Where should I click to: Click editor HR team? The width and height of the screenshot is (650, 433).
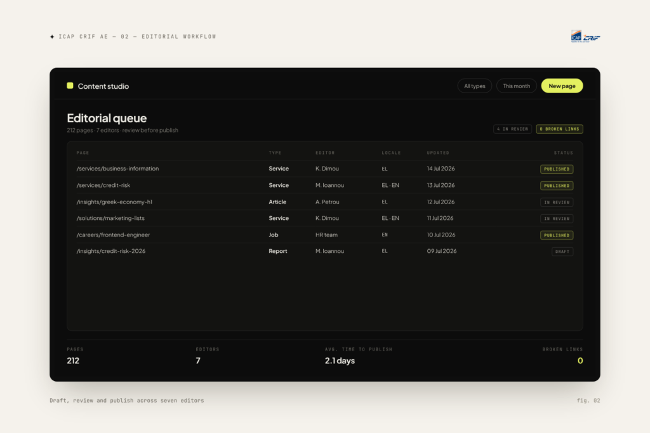coord(326,235)
